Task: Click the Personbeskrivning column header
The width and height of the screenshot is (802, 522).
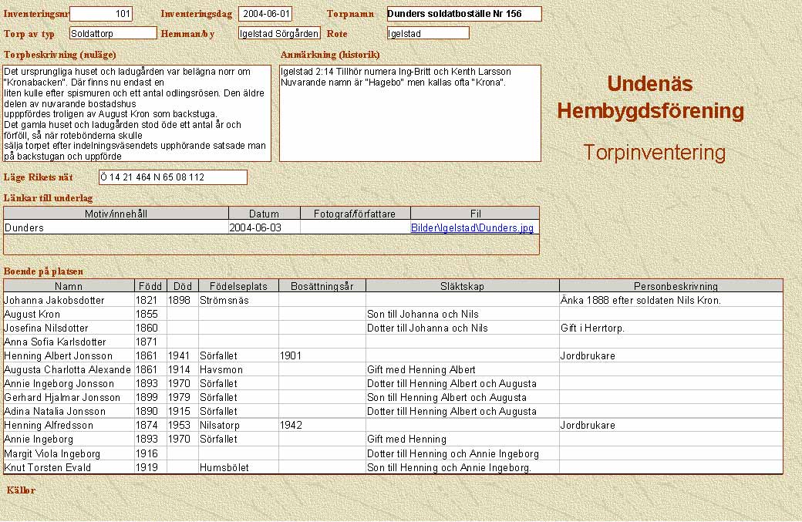Action: click(671, 286)
